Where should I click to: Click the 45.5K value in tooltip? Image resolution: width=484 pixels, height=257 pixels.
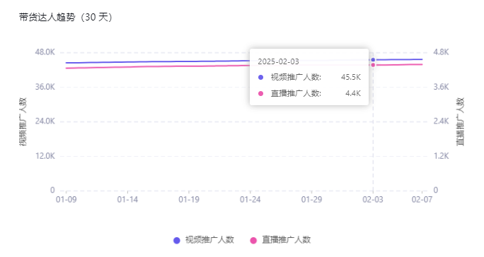[x=351, y=78]
